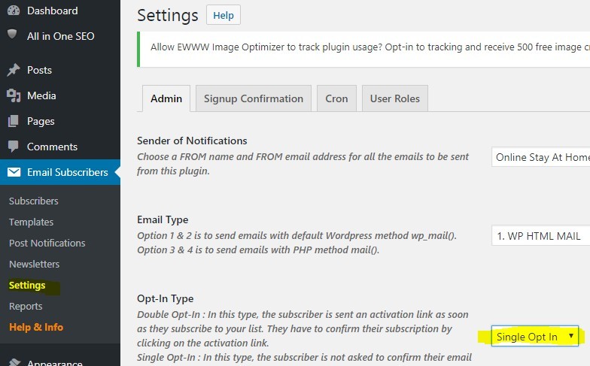Open highlighted Settings submenu link
Screen dimensions: 590x366
coord(27,286)
